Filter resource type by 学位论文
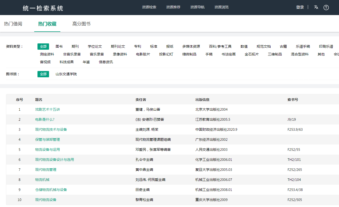339x207 pixels. pos(95,46)
